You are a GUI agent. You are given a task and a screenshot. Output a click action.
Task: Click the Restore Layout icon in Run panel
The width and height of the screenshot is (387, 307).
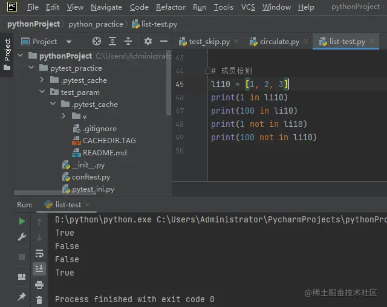22,277
